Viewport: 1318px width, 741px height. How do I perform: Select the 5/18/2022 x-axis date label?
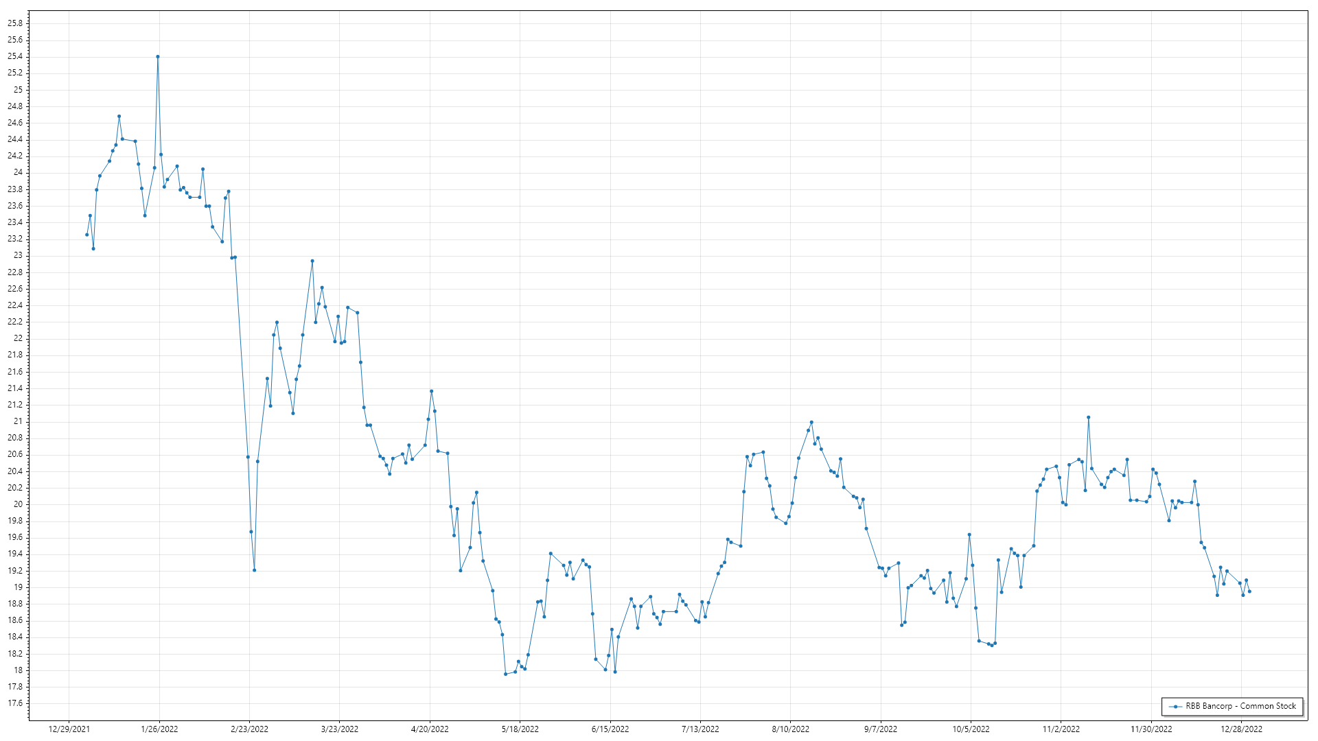[520, 729]
